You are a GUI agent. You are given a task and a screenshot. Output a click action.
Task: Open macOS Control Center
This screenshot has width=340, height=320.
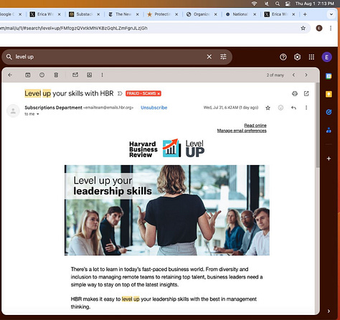click(x=288, y=4)
